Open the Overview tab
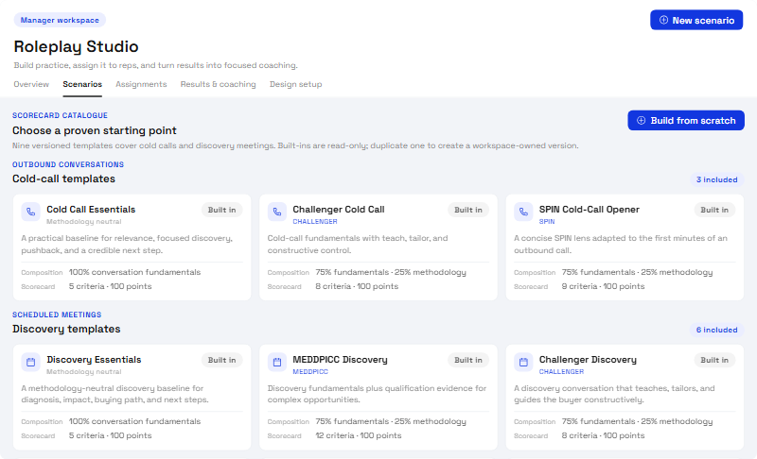 (x=31, y=84)
